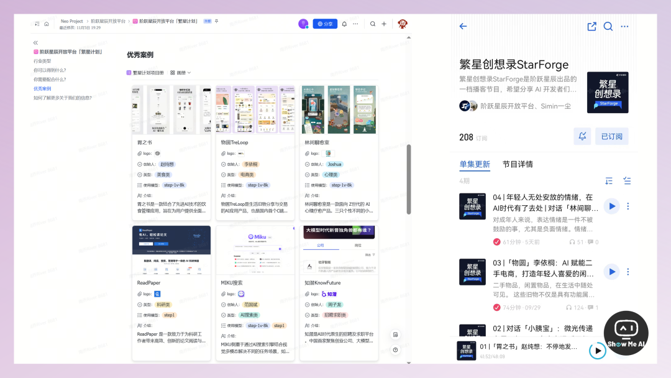Click the 招聘求职类 tag on 知潜KnowFuture card
Image resolution: width=671 pixels, height=378 pixels.
(335, 315)
